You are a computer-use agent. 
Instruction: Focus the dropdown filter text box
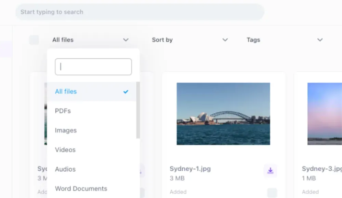pyautogui.click(x=93, y=67)
